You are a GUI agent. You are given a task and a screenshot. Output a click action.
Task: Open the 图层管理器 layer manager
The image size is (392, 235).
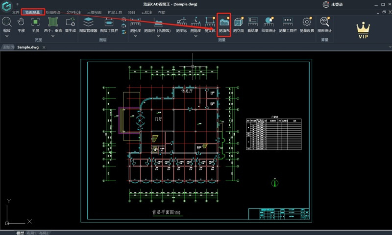tap(88, 25)
